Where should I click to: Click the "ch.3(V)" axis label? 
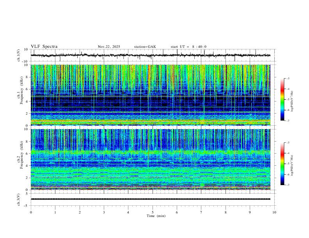[x=19, y=199]
